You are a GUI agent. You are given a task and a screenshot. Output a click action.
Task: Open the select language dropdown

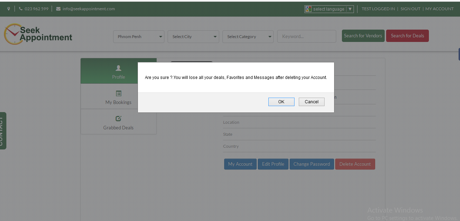click(329, 9)
